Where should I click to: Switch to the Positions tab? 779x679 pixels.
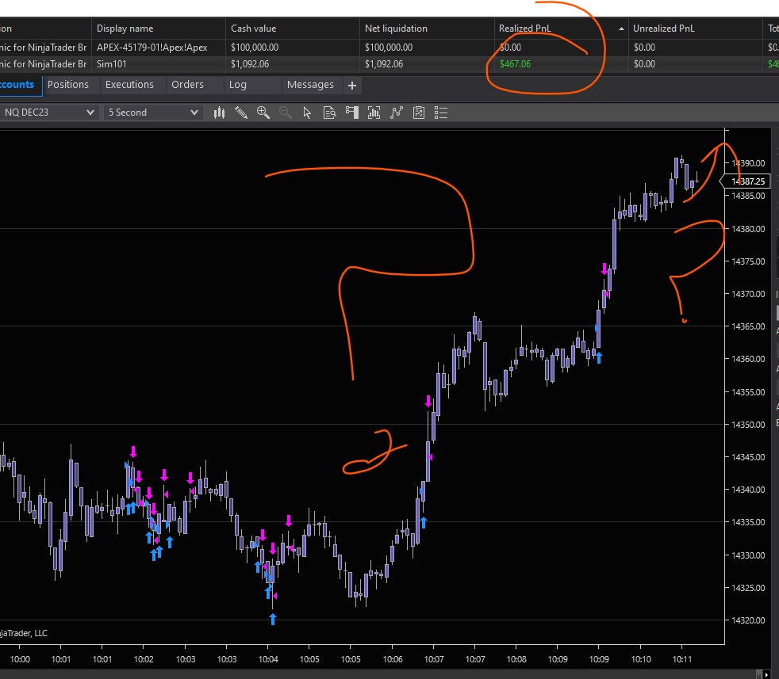[68, 85]
